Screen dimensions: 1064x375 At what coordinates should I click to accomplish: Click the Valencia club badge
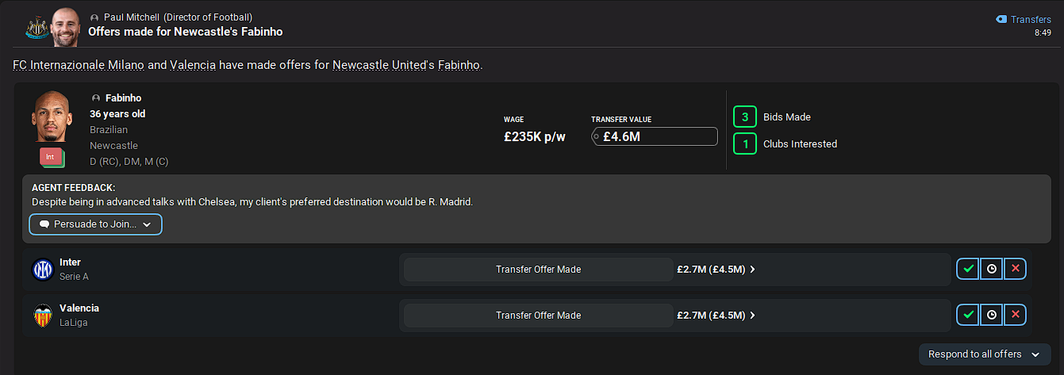pos(42,316)
